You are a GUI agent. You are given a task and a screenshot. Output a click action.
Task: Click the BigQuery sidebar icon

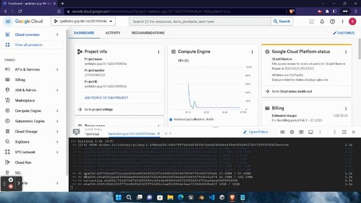(x=7, y=142)
